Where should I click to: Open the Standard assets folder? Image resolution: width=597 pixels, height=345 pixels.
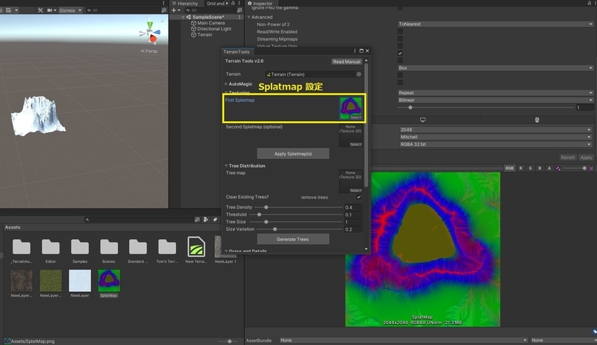coord(138,250)
